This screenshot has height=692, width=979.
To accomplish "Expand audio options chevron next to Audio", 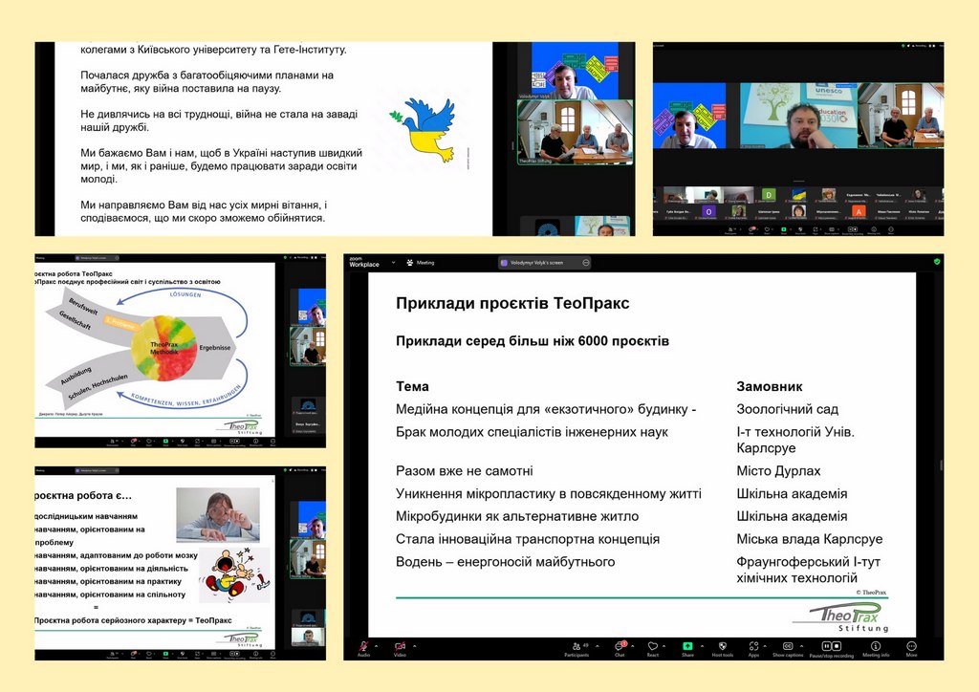I will click(x=377, y=646).
